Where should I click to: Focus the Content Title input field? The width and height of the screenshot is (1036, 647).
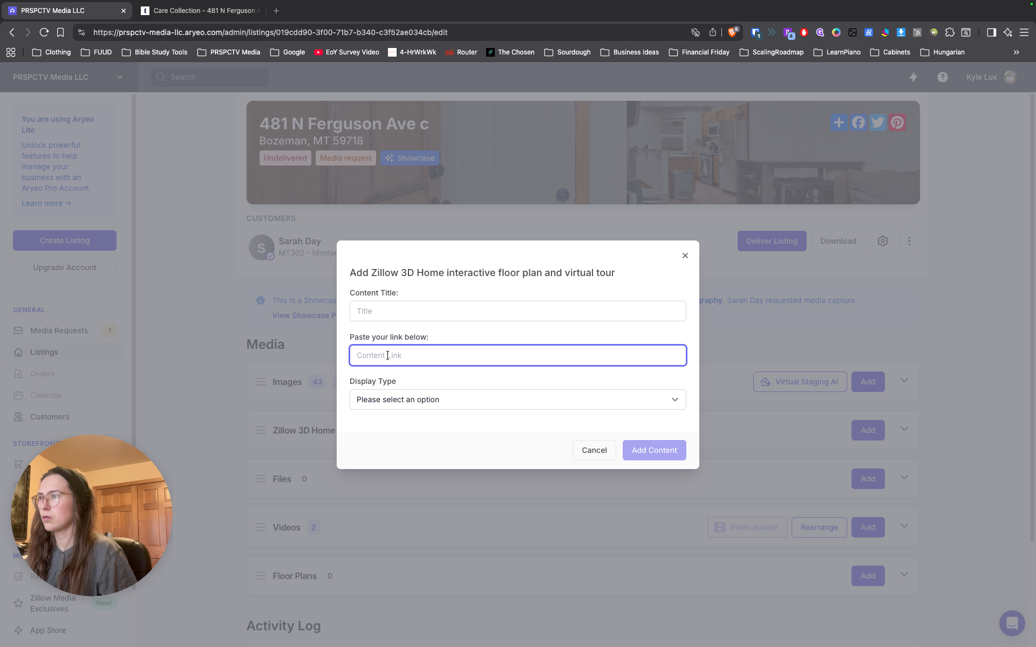coord(517,311)
